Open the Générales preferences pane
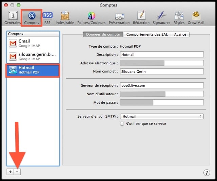Screen dimensions: 217x181 pos(13,18)
